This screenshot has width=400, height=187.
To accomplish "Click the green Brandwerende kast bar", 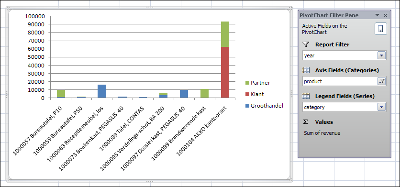I will pyautogui.click(x=204, y=93).
